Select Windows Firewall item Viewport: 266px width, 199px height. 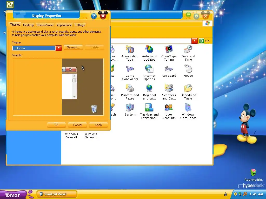pyautogui.click(x=71, y=136)
